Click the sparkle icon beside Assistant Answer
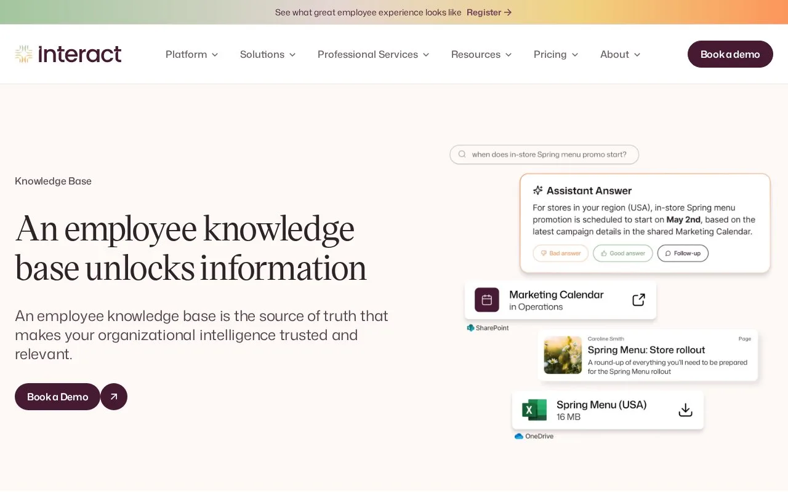The width and height of the screenshot is (788, 492). [x=537, y=191]
